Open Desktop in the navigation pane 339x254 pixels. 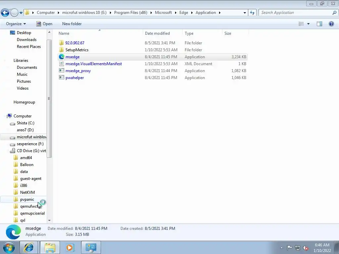coord(24,33)
